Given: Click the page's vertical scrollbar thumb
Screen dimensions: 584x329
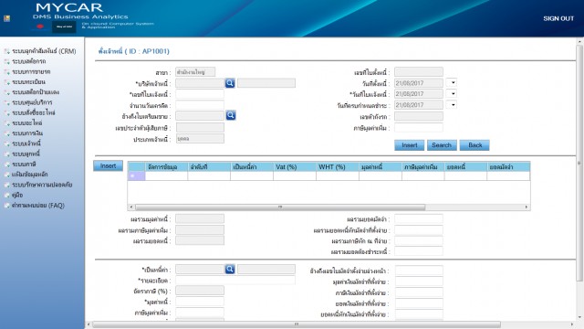Looking at the screenshot, I should [x=579, y=163].
